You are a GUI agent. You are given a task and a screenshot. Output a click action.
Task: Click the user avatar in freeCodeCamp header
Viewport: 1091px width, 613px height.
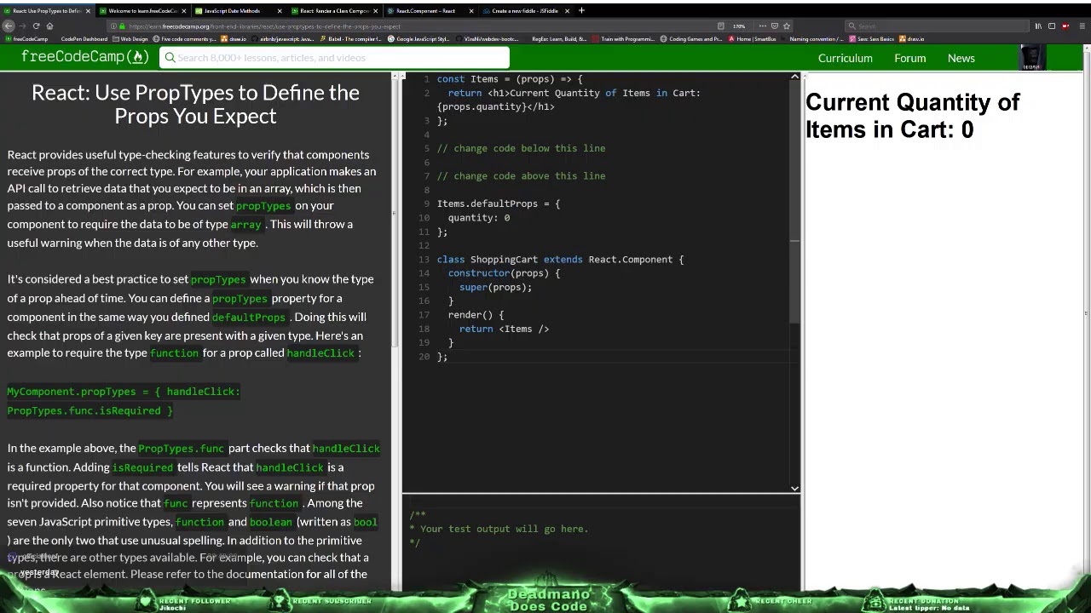[1031, 58]
